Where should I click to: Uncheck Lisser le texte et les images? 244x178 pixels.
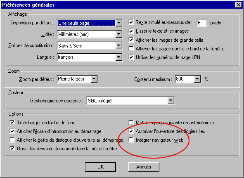point(131,31)
